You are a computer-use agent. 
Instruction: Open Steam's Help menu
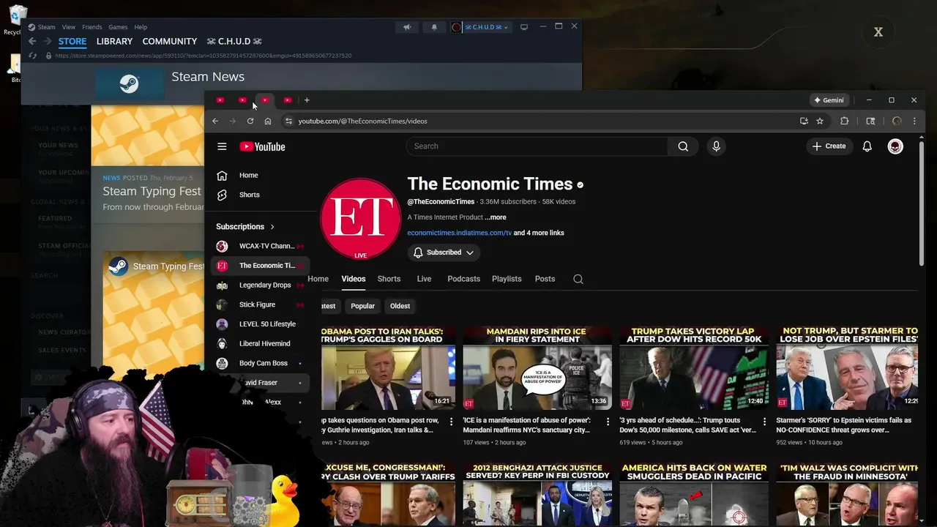[141, 27]
